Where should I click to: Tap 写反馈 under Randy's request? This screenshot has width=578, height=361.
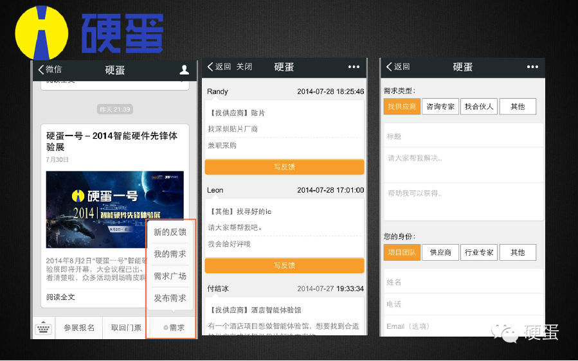point(284,167)
